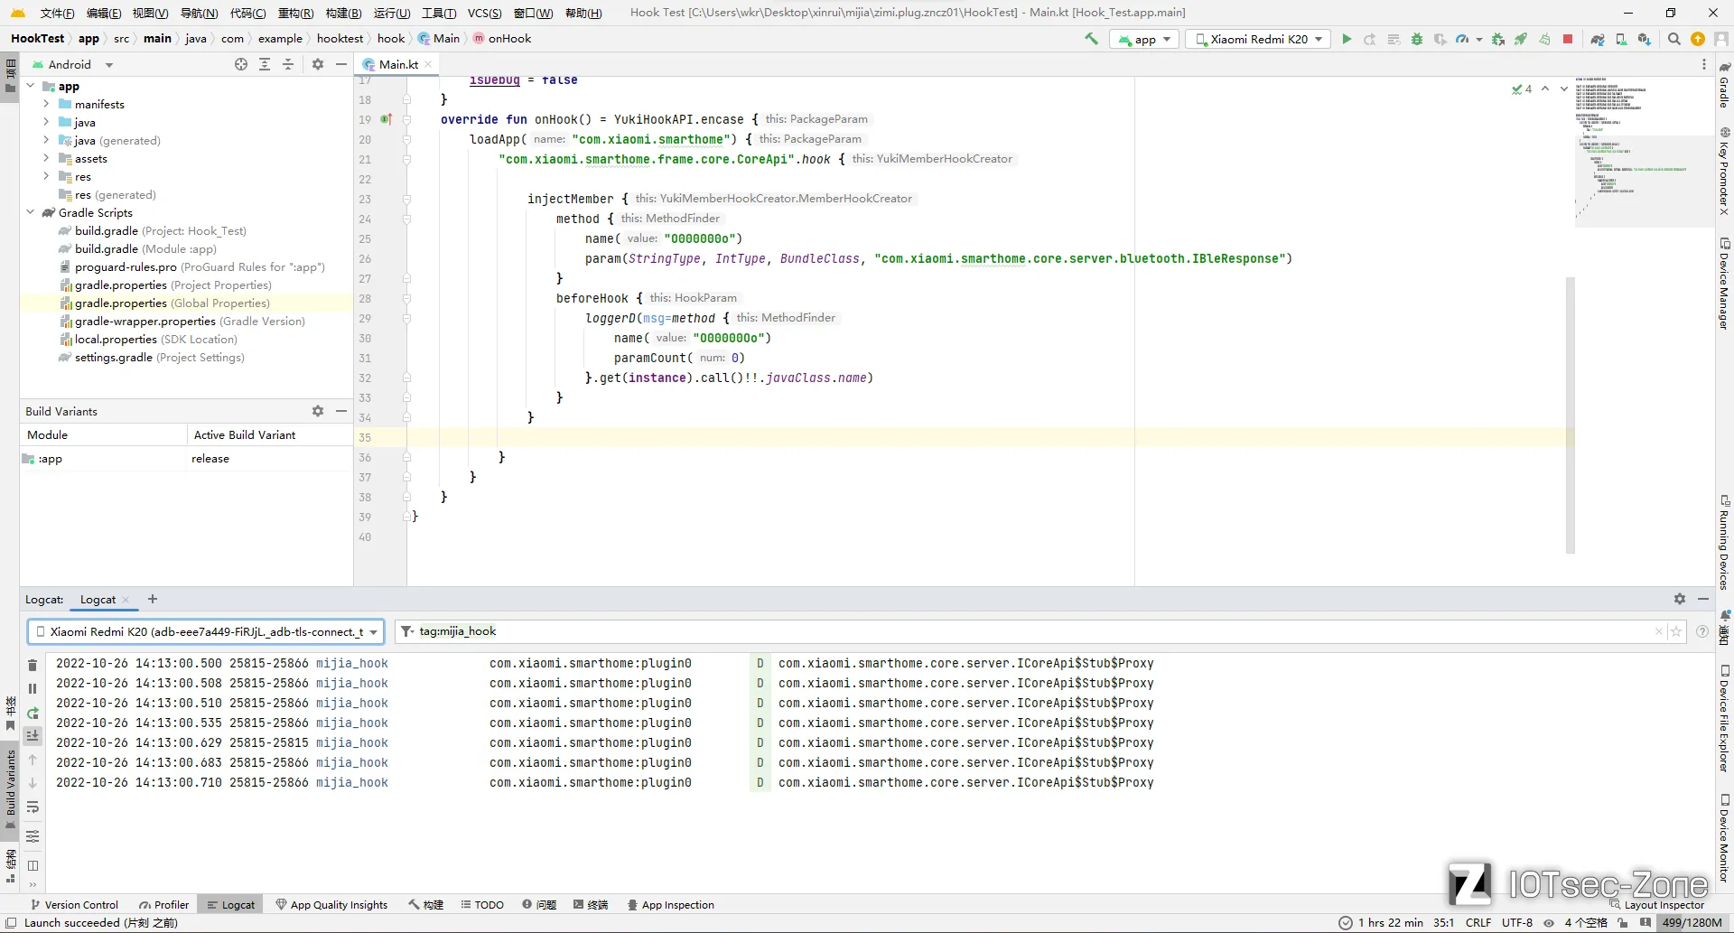This screenshot has width=1734, height=933.
Task: Click the CRLF line separator indicator
Action: [x=1478, y=922]
